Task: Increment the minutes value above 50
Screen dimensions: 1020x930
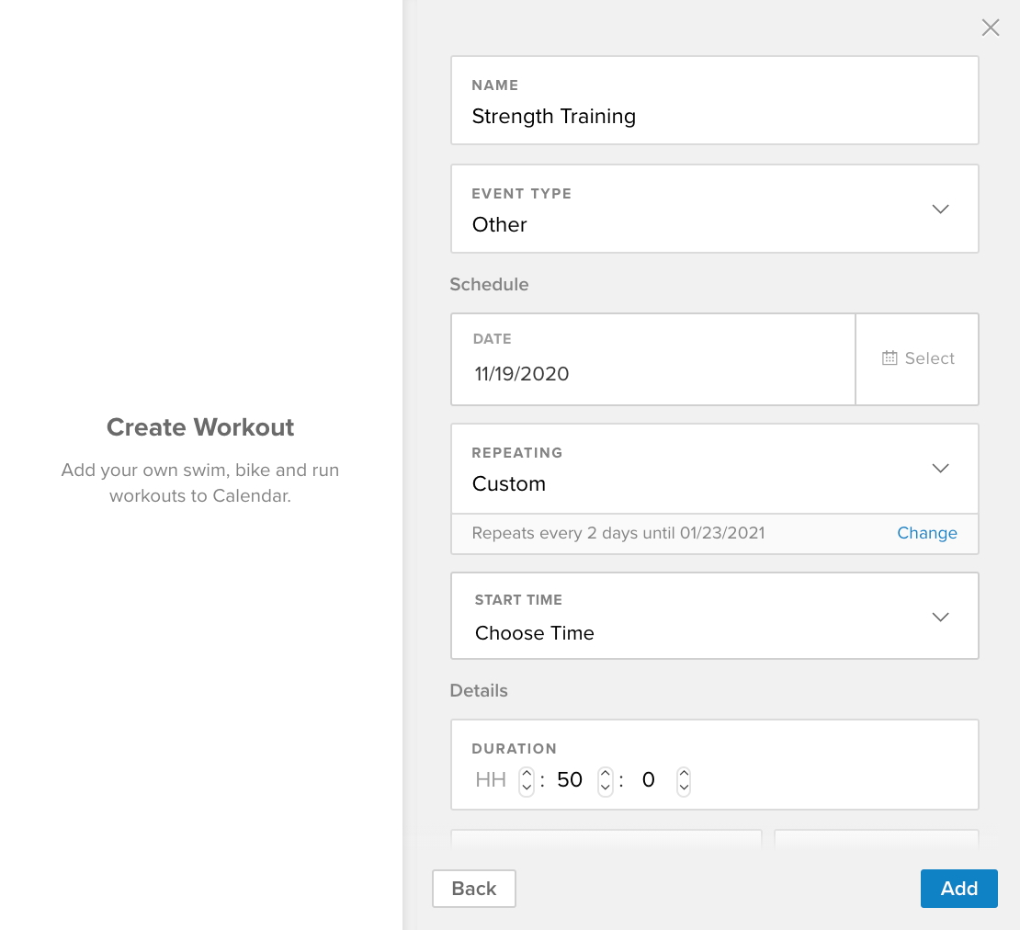Action: pyautogui.click(x=605, y=773)
